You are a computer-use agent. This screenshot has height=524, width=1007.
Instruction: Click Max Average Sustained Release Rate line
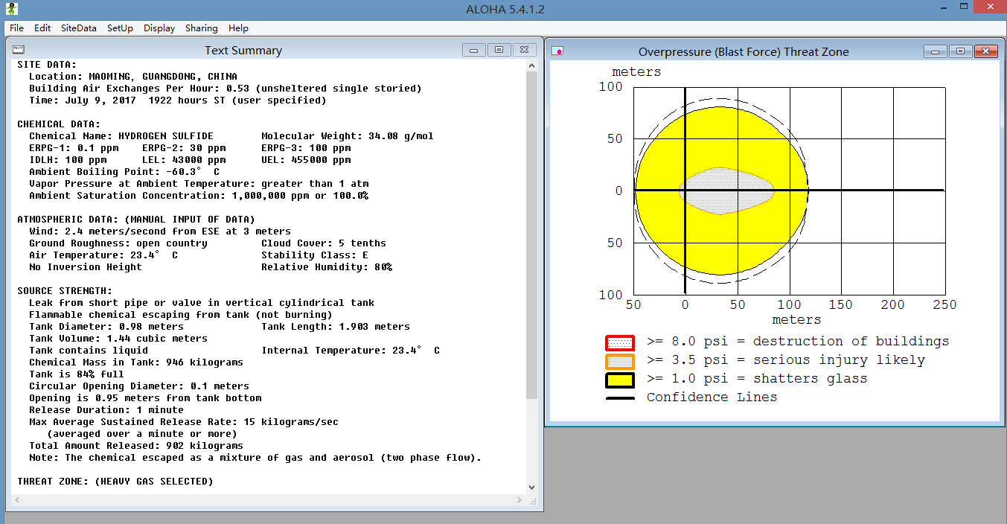(x=184, y=422)
